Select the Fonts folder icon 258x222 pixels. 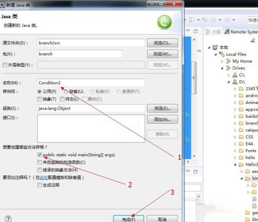pyautogui.click(x=241, y=151)
